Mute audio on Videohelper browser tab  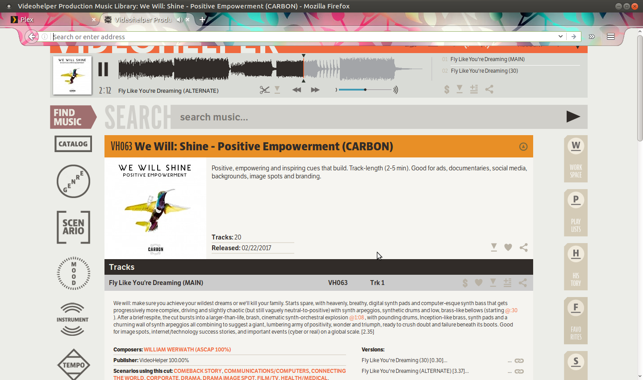point(179,20)
